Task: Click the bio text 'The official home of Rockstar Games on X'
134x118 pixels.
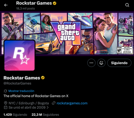Action: click(36, 96)
